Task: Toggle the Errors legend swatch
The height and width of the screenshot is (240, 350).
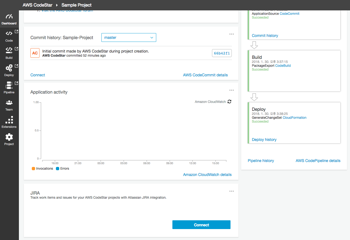Action: point(58,169)
